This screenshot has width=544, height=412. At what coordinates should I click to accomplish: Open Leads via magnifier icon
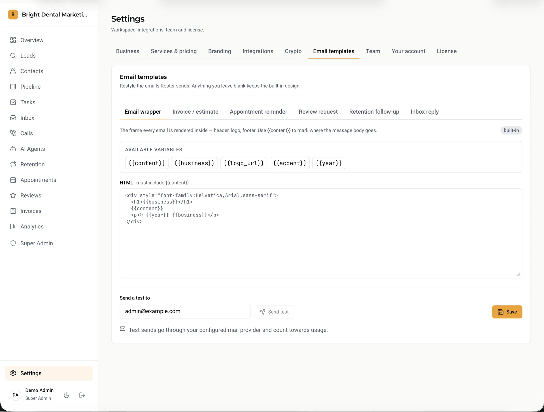point(13,56)
